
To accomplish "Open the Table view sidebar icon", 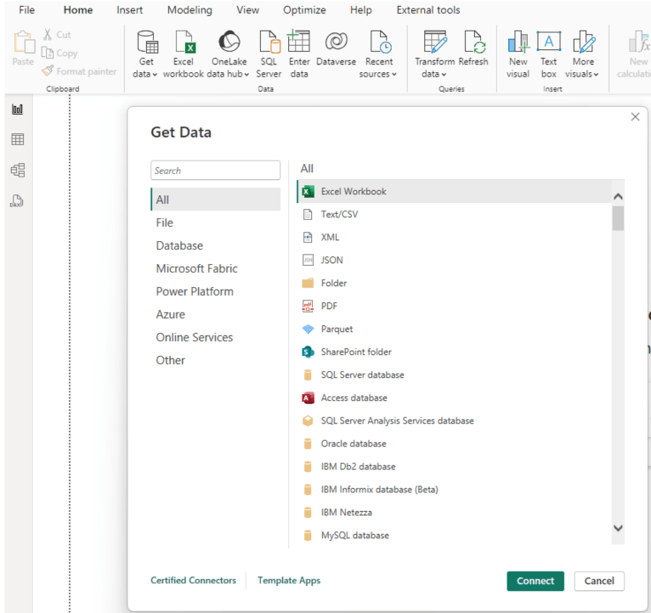I will (x=17, y=139).
